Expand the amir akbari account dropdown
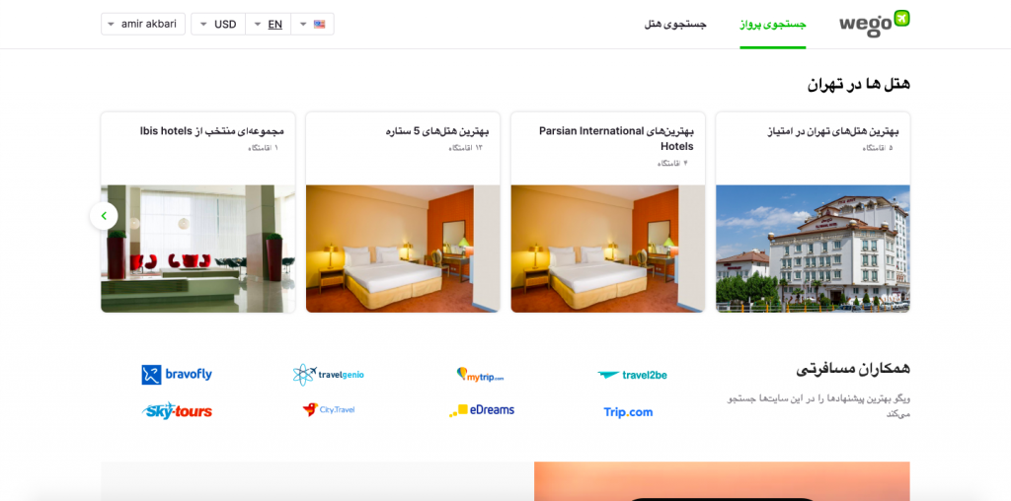Screen dimensions: 1011x501 coord(143,24)
